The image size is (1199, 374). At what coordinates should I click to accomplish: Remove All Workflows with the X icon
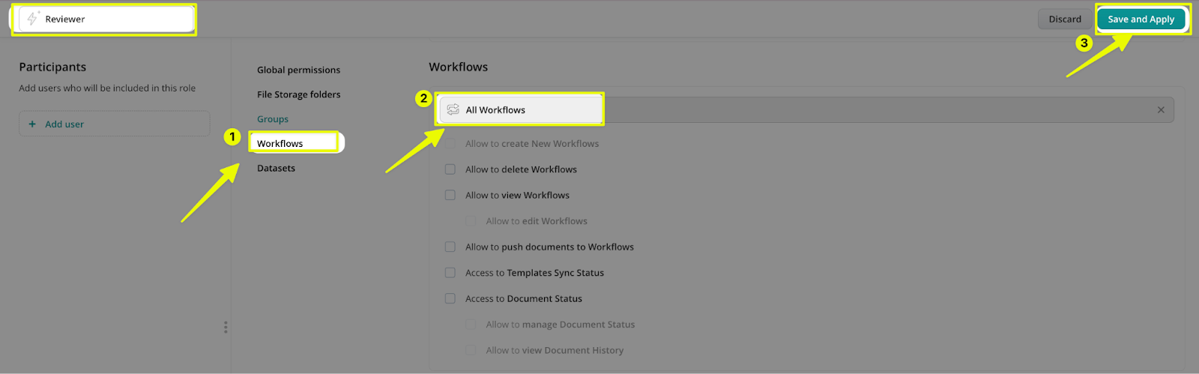point(1161,110)
